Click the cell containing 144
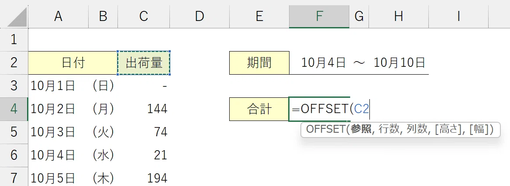Image resolution: width=510 pixels, height=186 pixels. click(x=144, y=109)
